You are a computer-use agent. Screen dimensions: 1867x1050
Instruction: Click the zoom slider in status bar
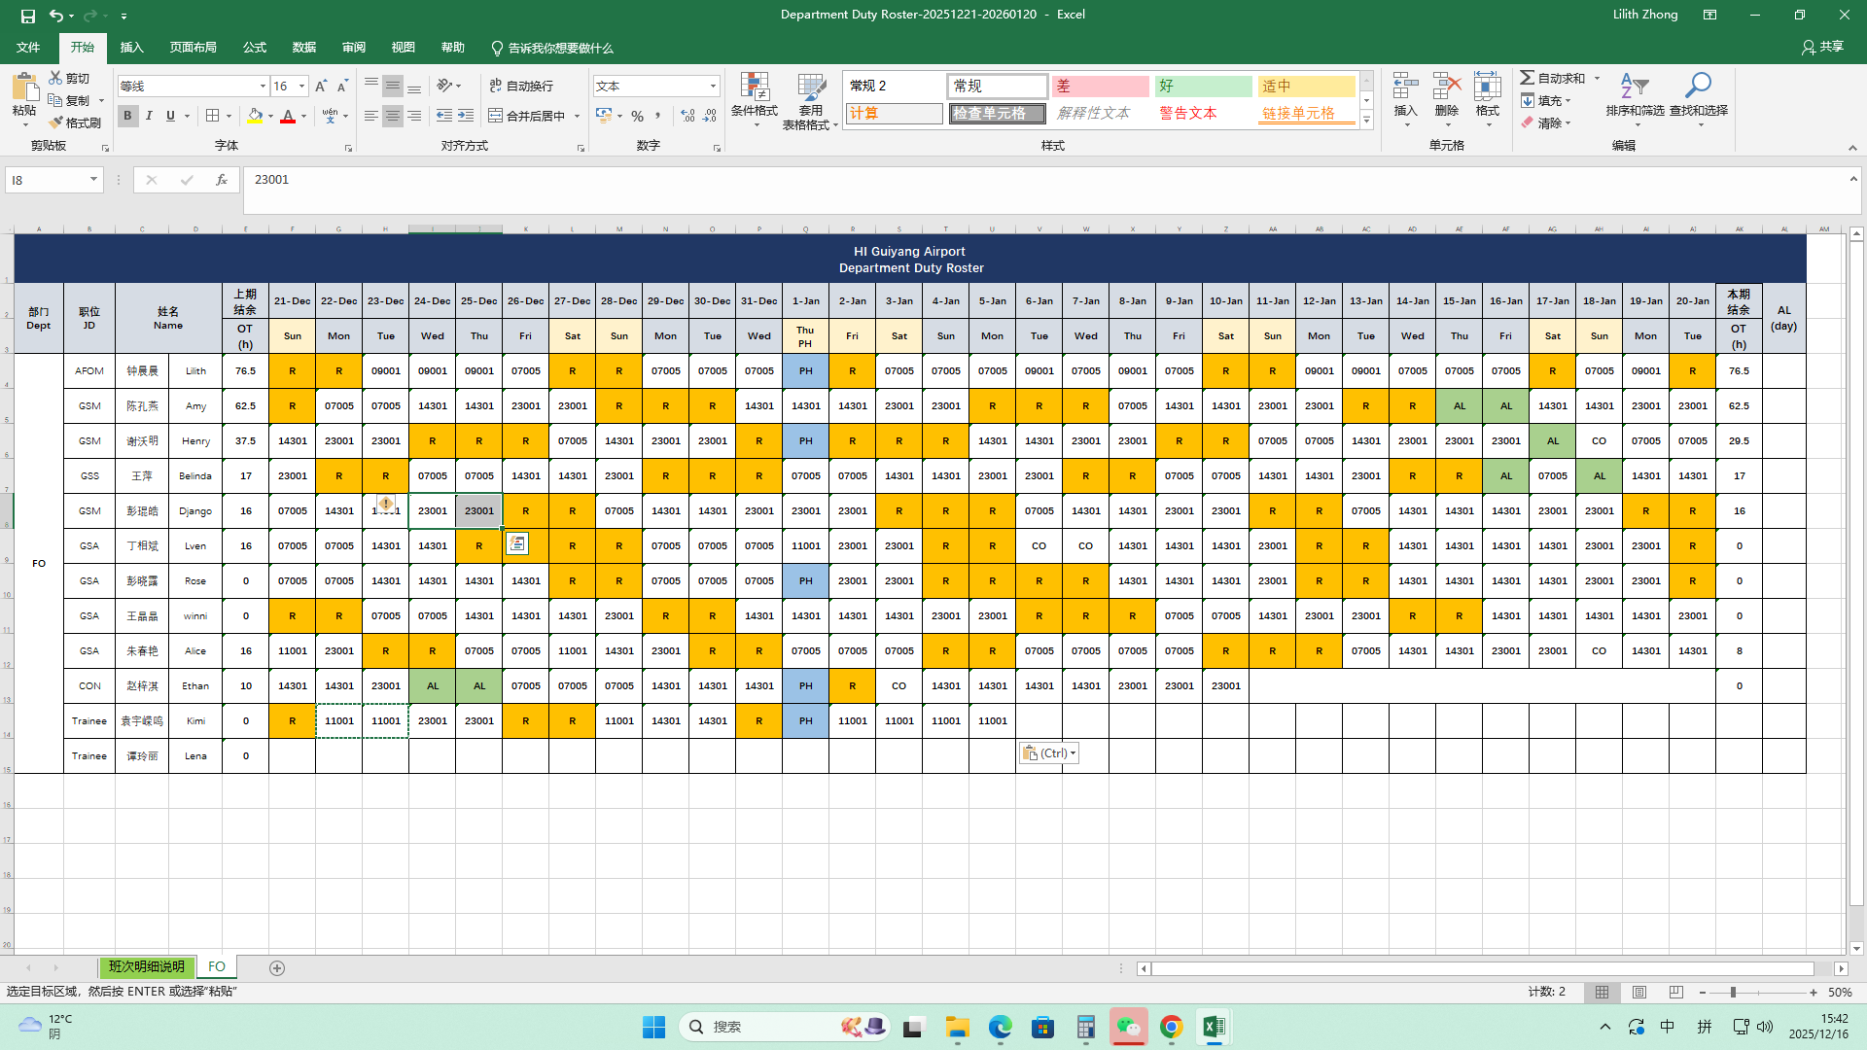[x=1733, y=993]
